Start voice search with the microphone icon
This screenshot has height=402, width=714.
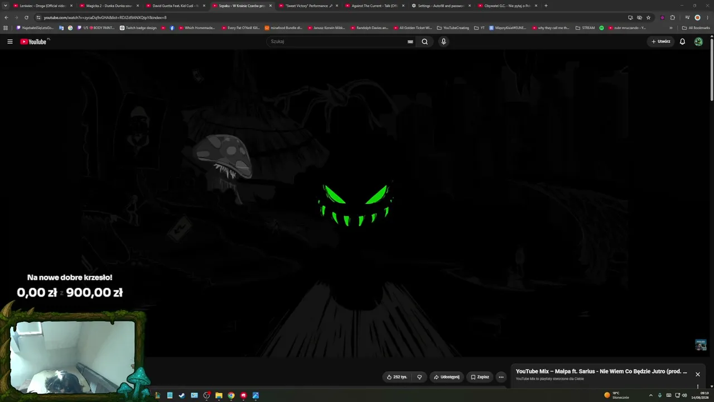(443, 41)
